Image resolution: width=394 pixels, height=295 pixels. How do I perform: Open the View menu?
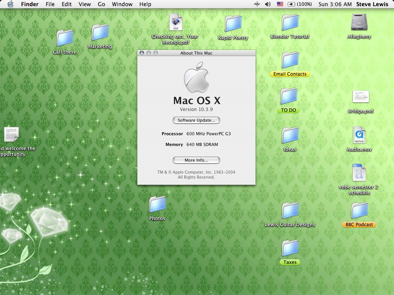pyautogui.click(x=85, y=4)
